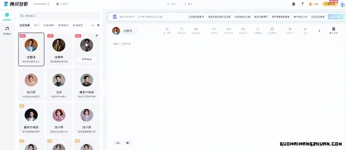Switch to the music note sidebar section
This screenshot has height=150, width=346.
[x=7, y=29]
